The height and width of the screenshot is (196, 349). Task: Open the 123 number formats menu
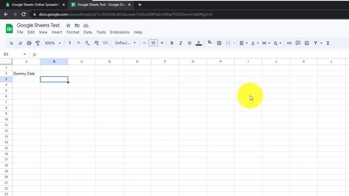click(105, 43)
